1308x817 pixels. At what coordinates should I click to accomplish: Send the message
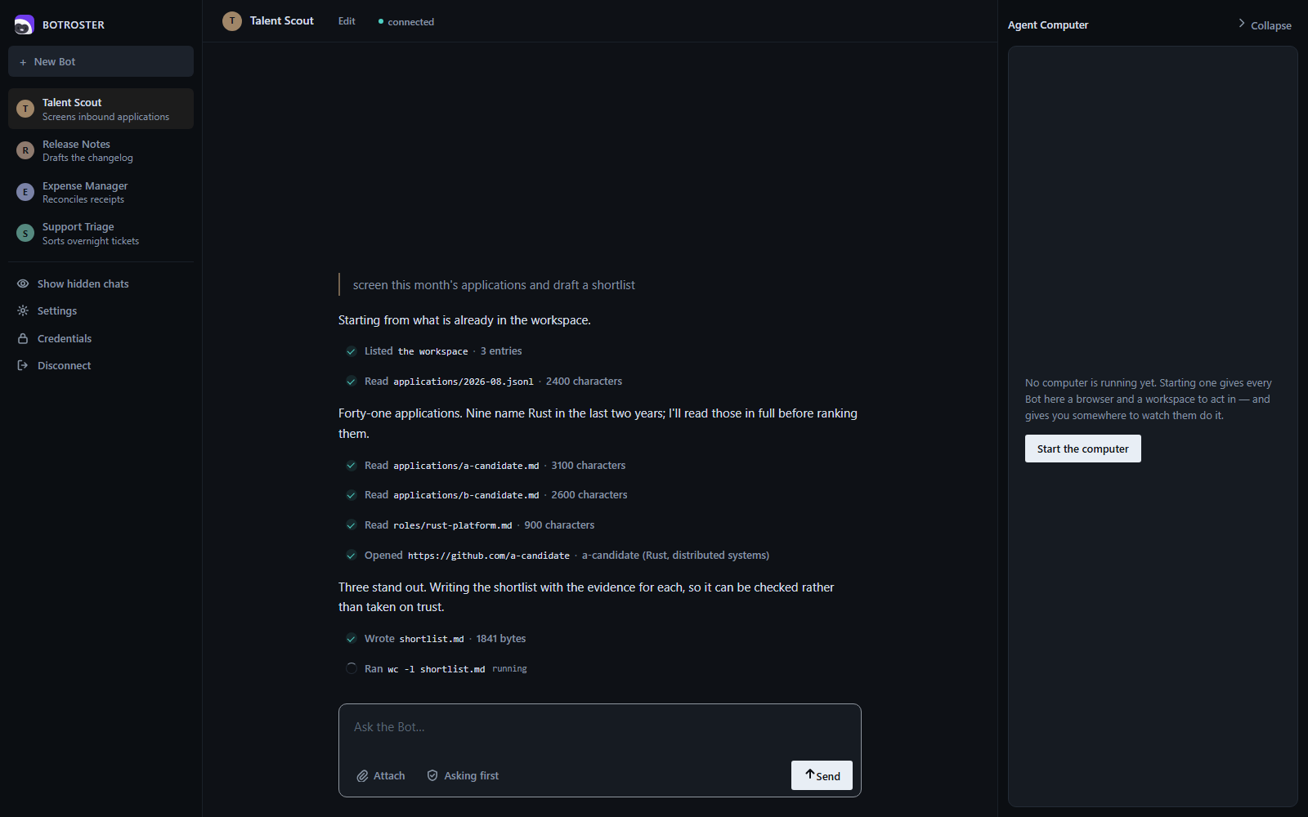[x=822, y=775]
